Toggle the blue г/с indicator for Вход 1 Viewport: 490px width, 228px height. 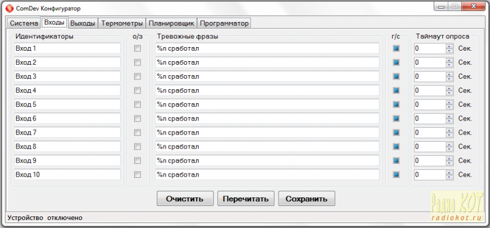[396, 49]
